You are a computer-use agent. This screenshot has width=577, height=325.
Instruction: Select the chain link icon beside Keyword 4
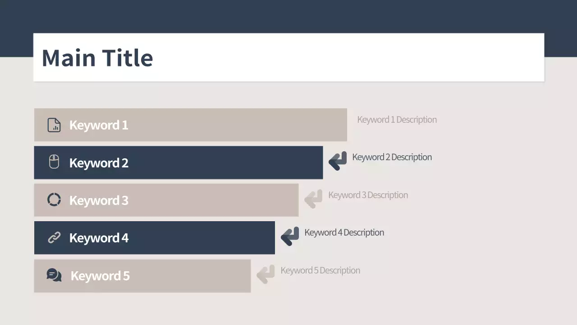pyautogui.click(x=54, y=237)
